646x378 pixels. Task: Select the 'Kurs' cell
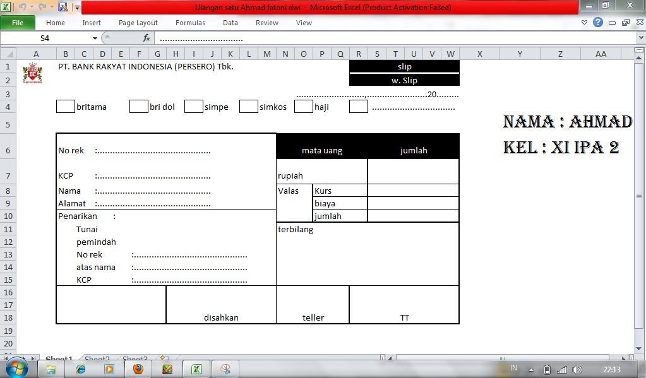[x=340, y=191]
